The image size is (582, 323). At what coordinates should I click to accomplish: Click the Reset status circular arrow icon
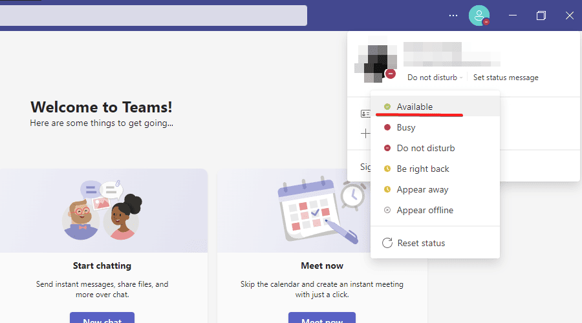point(387,244)
